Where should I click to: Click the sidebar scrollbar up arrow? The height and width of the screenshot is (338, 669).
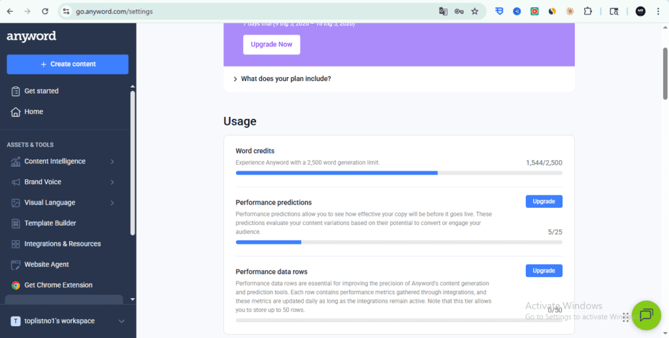[x=132, y=87]
